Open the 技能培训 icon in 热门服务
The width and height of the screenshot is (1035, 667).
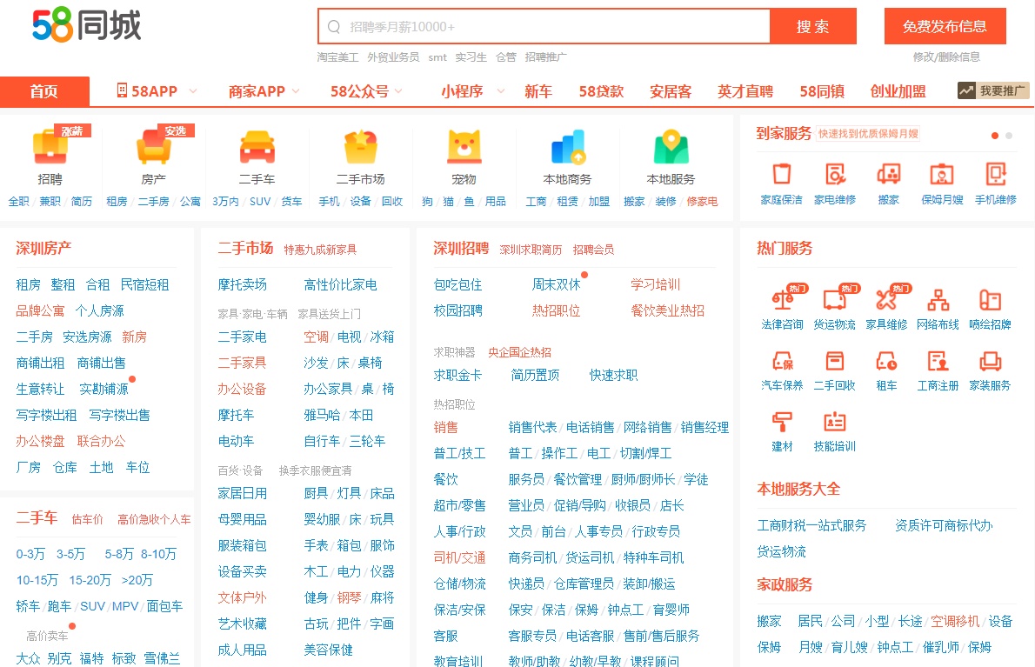(834, 422)
